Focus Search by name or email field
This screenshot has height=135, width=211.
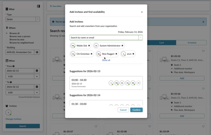click(x=104, y=37)
